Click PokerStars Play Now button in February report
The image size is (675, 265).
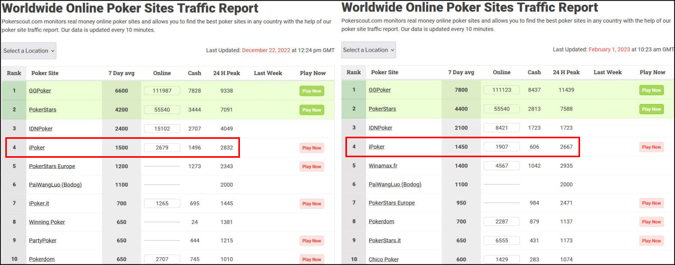[652, 109]
